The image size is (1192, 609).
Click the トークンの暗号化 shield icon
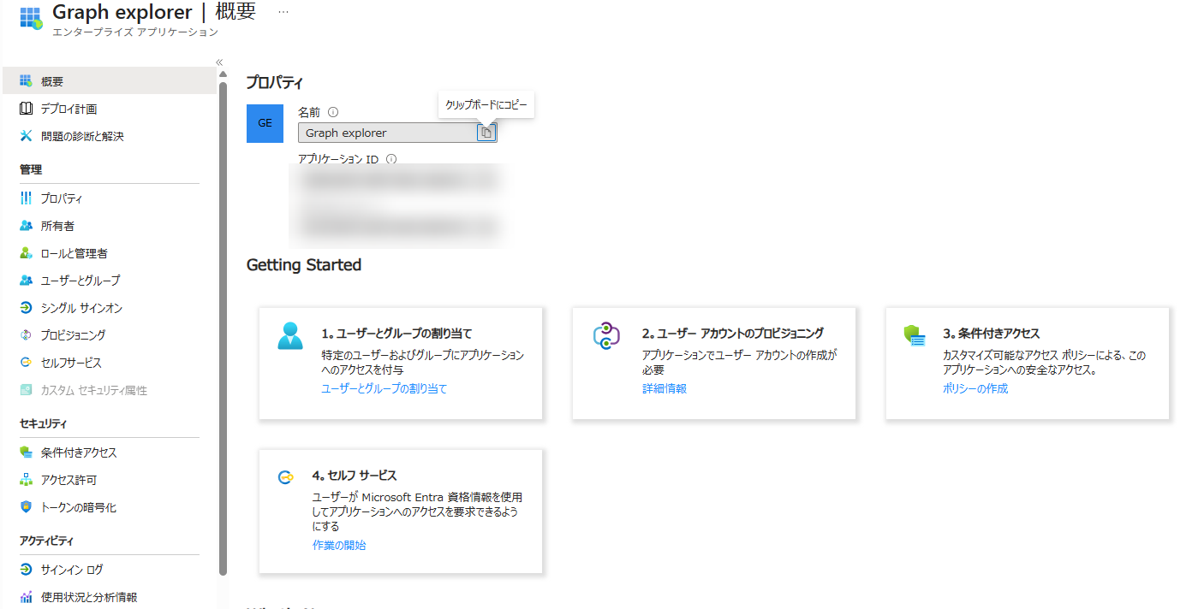pyautogui.click(x=26, y=507)
